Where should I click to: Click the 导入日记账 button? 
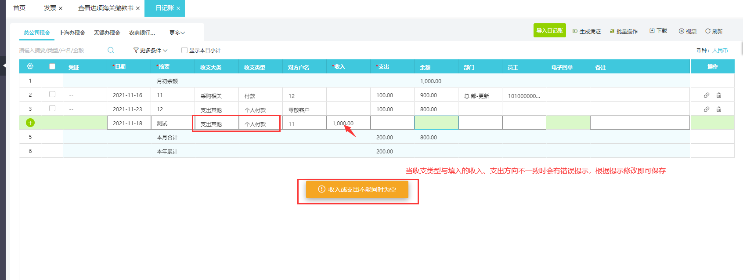549,31
